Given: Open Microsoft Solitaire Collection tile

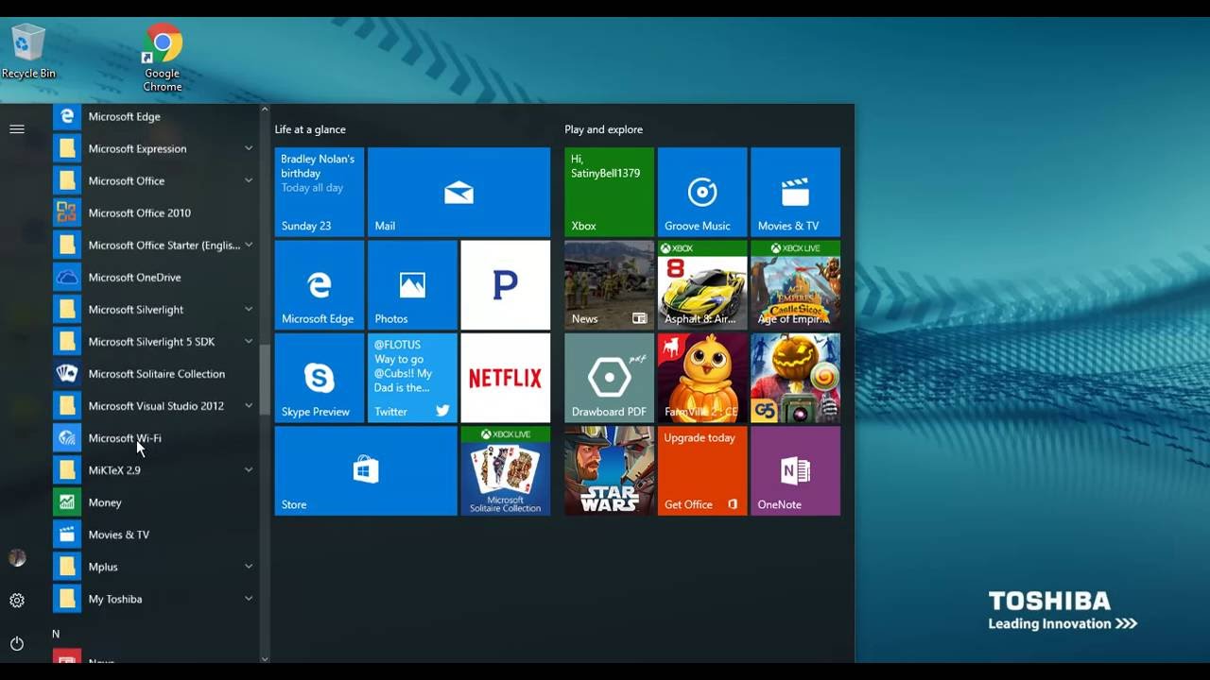Looking at the screenshot, I should coord(505,470).
